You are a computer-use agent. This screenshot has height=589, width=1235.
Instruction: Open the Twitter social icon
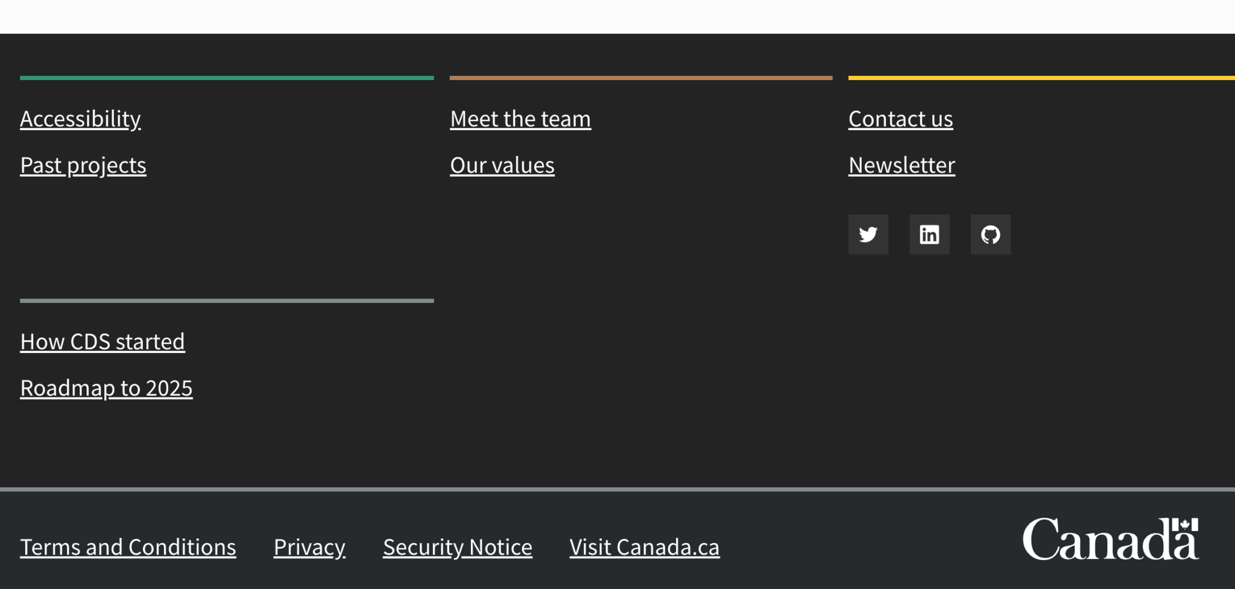pyautogui.click(x=868, y=234)
